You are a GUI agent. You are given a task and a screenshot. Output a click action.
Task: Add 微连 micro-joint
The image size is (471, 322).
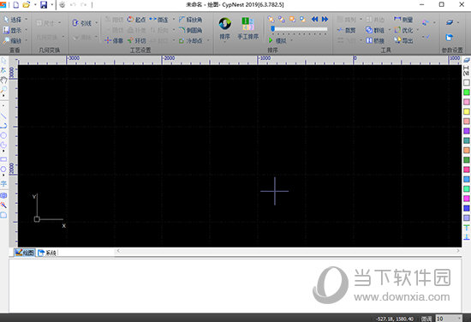(x=158, y=20)
